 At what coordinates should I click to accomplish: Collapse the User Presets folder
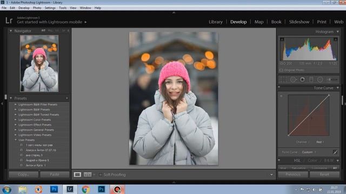(x=16, y=140)
